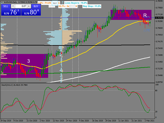Select the purple zone labeled 3

24,66
